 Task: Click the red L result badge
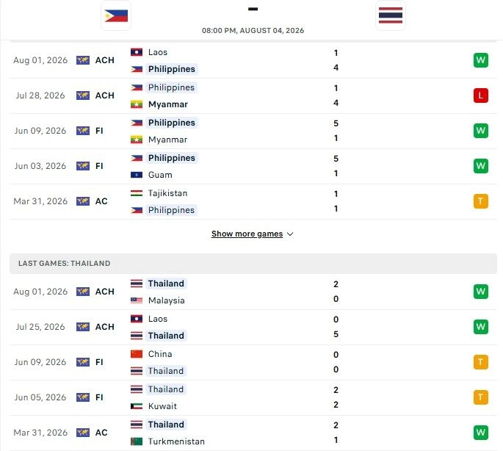point(480,95)
